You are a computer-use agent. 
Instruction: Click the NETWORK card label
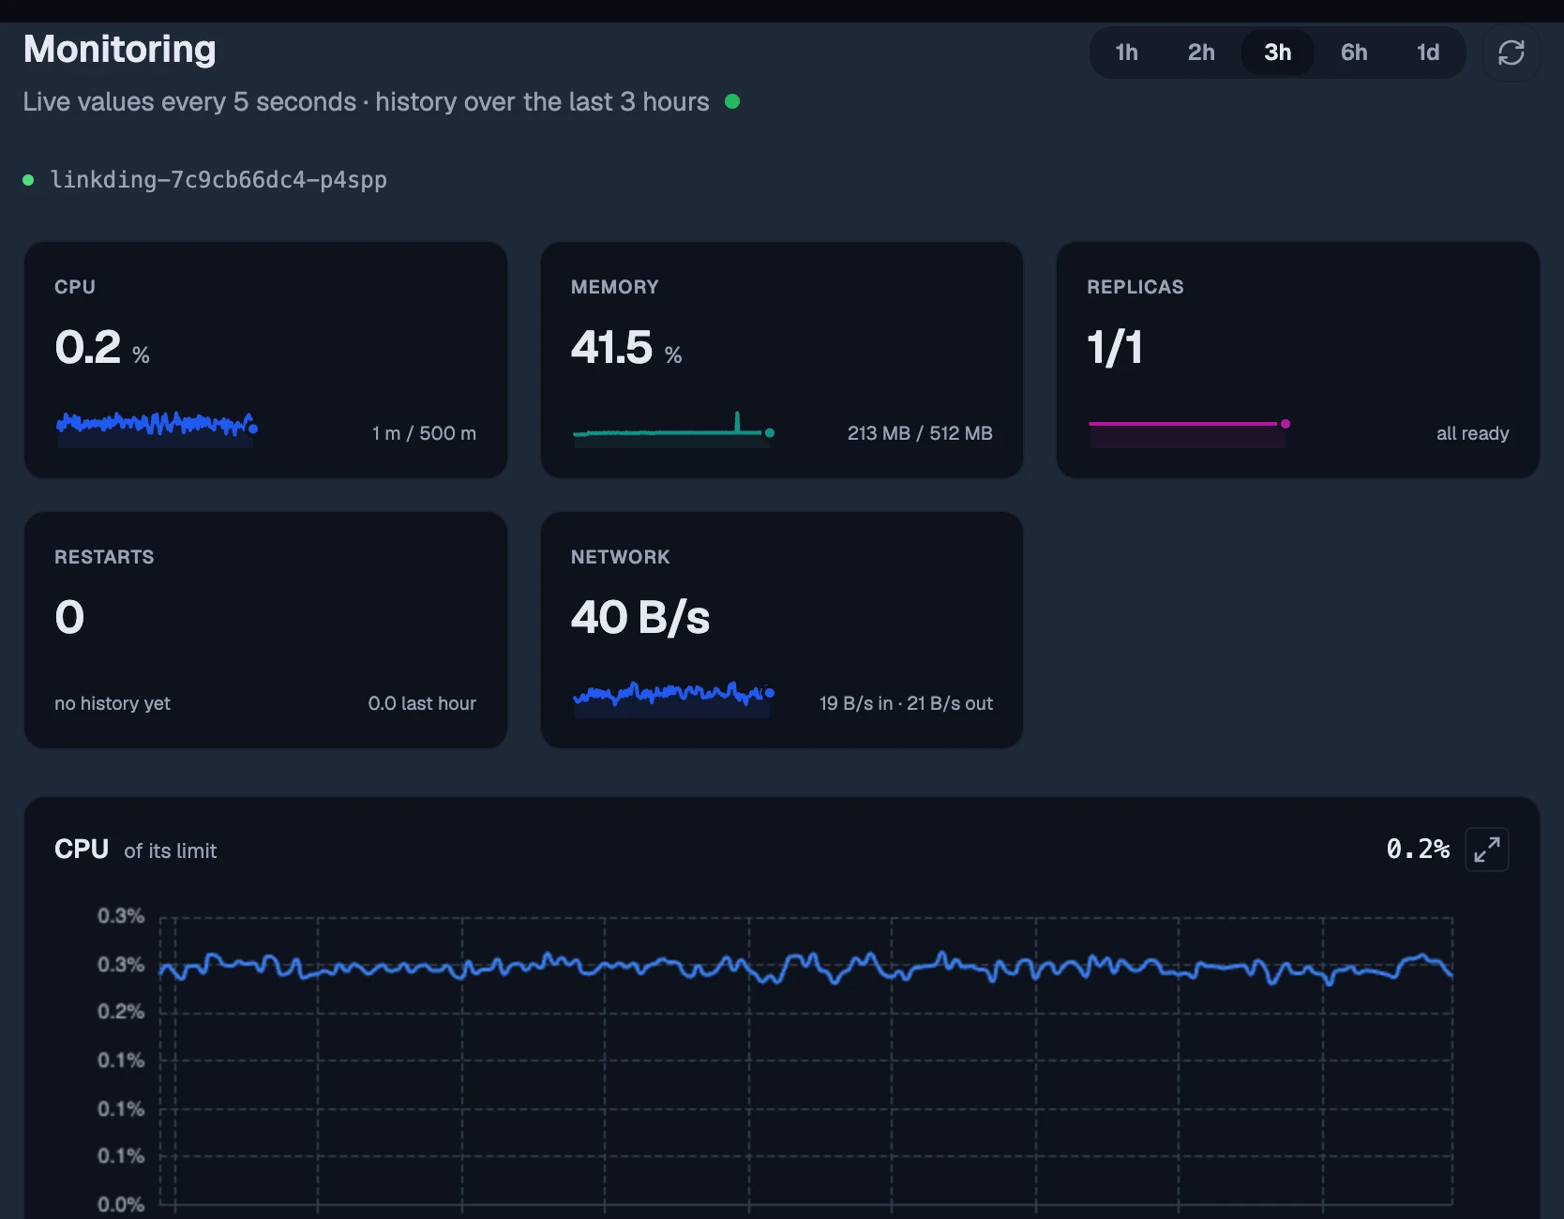pos(620,557)
